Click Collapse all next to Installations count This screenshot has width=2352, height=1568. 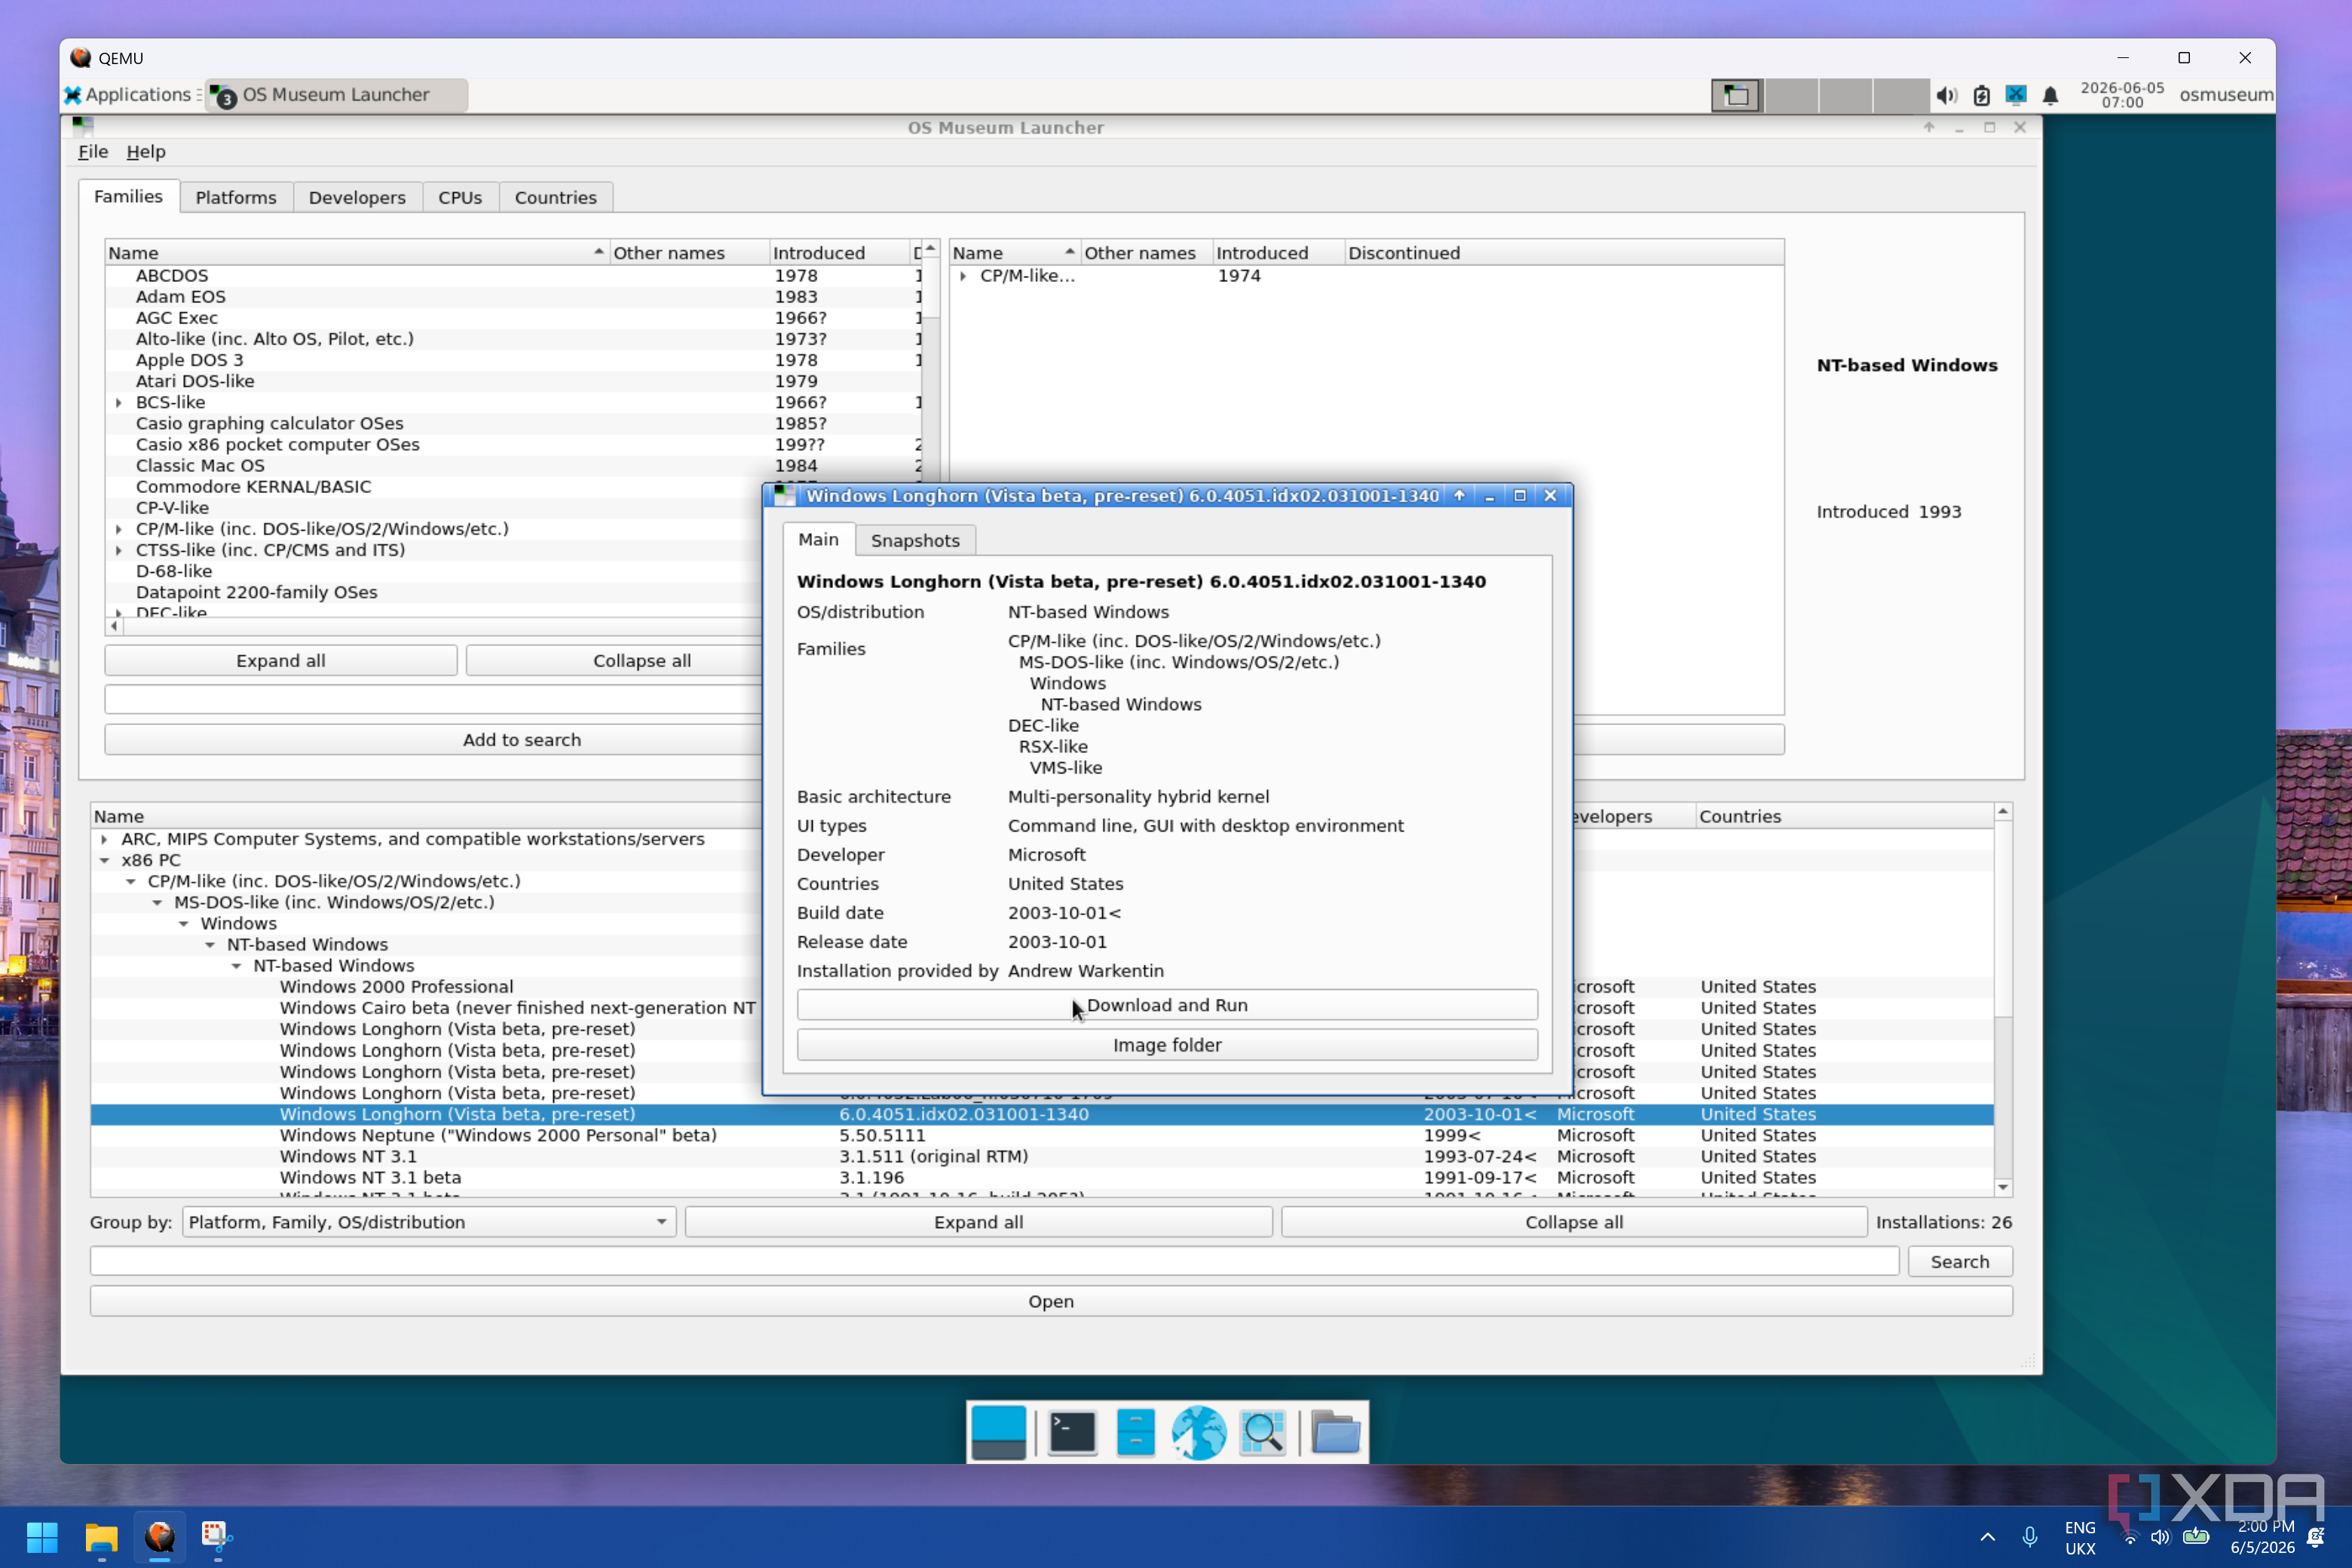click(x=1574, y=1222)
